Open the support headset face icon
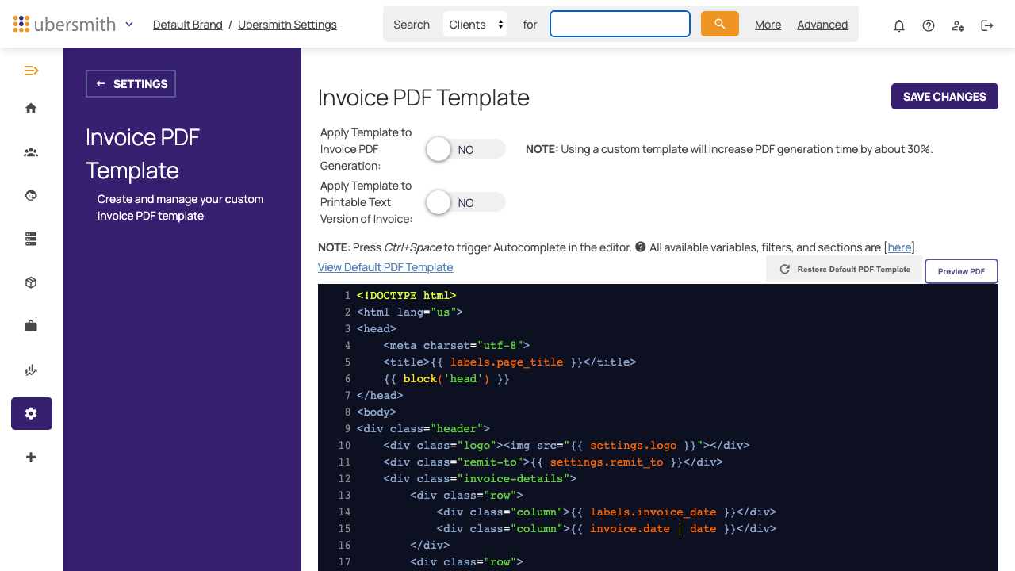The height and width of the screenshot is (571, 1015). pyautogui.click(x=31, y=195)
